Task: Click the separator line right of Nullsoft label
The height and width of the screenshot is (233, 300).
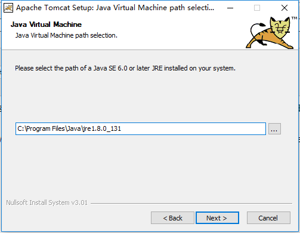Action: pos(191,203)
